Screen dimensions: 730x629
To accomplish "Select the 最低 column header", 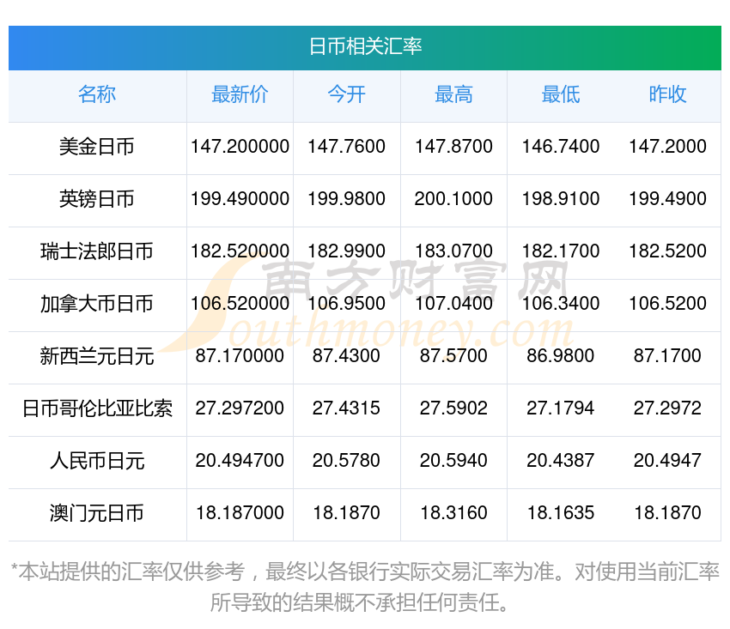I will tap(561, 94).
